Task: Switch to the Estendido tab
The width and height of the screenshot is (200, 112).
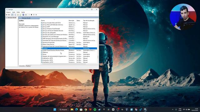Action: 22,66
